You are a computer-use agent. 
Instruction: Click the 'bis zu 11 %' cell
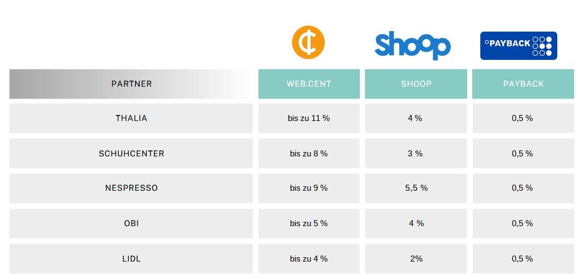309,118
